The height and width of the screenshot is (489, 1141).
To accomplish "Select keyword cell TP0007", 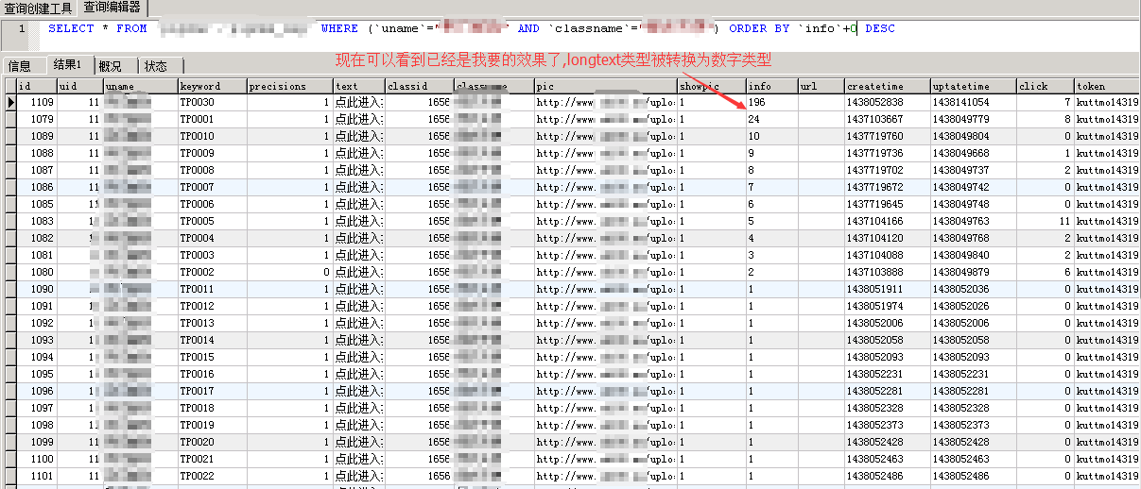I will (x=212, y=187).
